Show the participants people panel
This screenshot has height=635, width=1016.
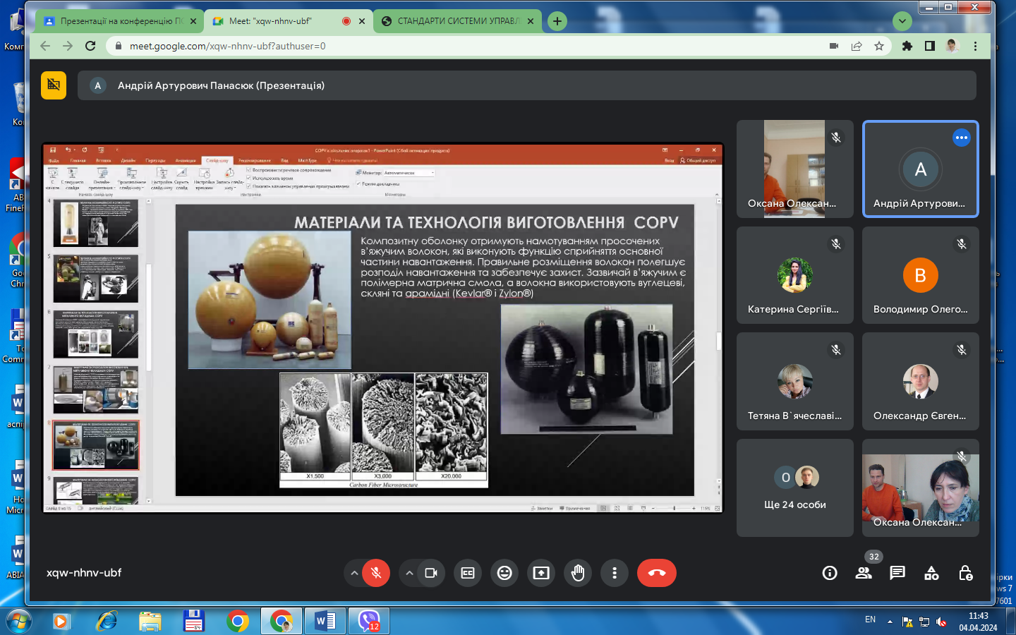click(864, 573)
